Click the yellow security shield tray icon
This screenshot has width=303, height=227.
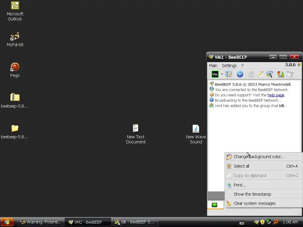pos(262,222)
